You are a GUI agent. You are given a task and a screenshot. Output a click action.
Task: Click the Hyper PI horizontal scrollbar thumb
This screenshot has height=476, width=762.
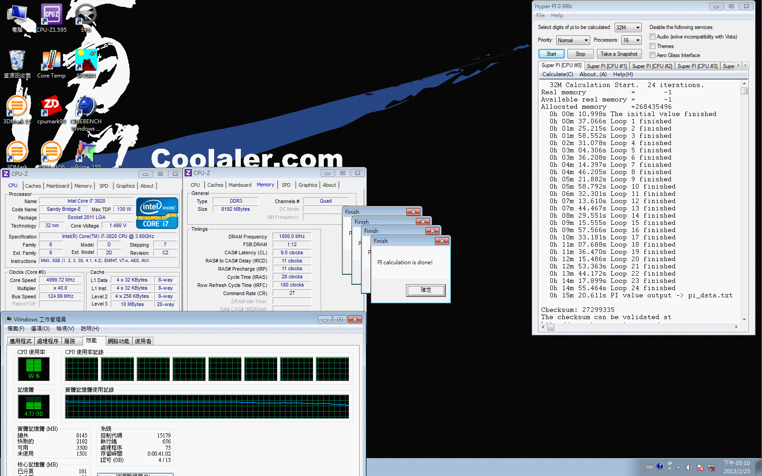pyautogui.click(x=551, y=327)
